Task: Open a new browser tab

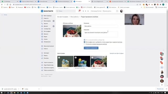Action: 146,2
